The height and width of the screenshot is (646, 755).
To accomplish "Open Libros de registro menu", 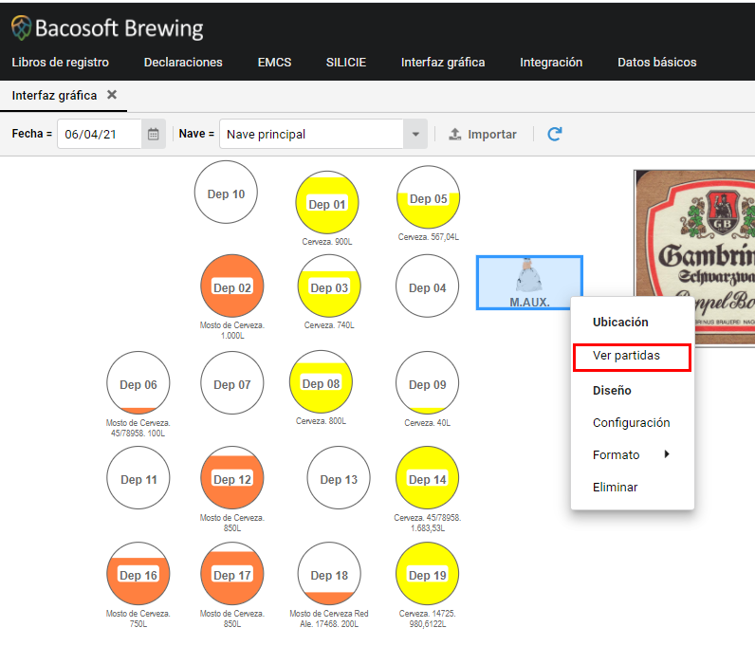I will click(60, 63).
